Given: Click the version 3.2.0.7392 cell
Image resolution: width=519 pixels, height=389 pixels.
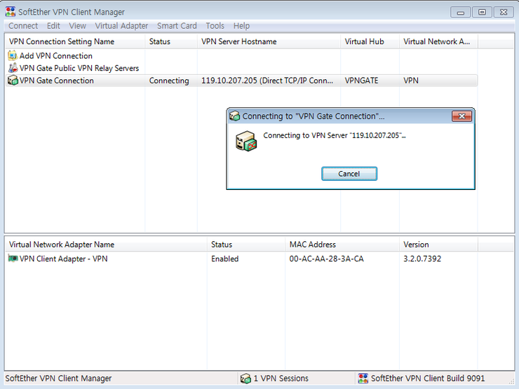Looking at the screenshot, I should (422, 259).
